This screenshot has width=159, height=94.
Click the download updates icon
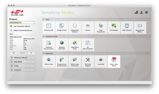(141, 12)
